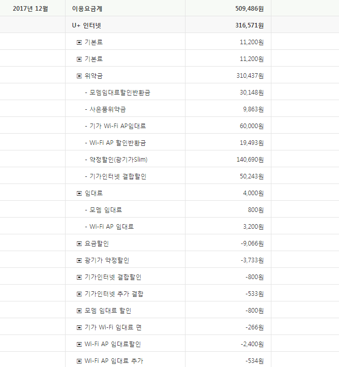Open the U+ 인터넷 section heading

pyautogui.click(x=90, y=25)
